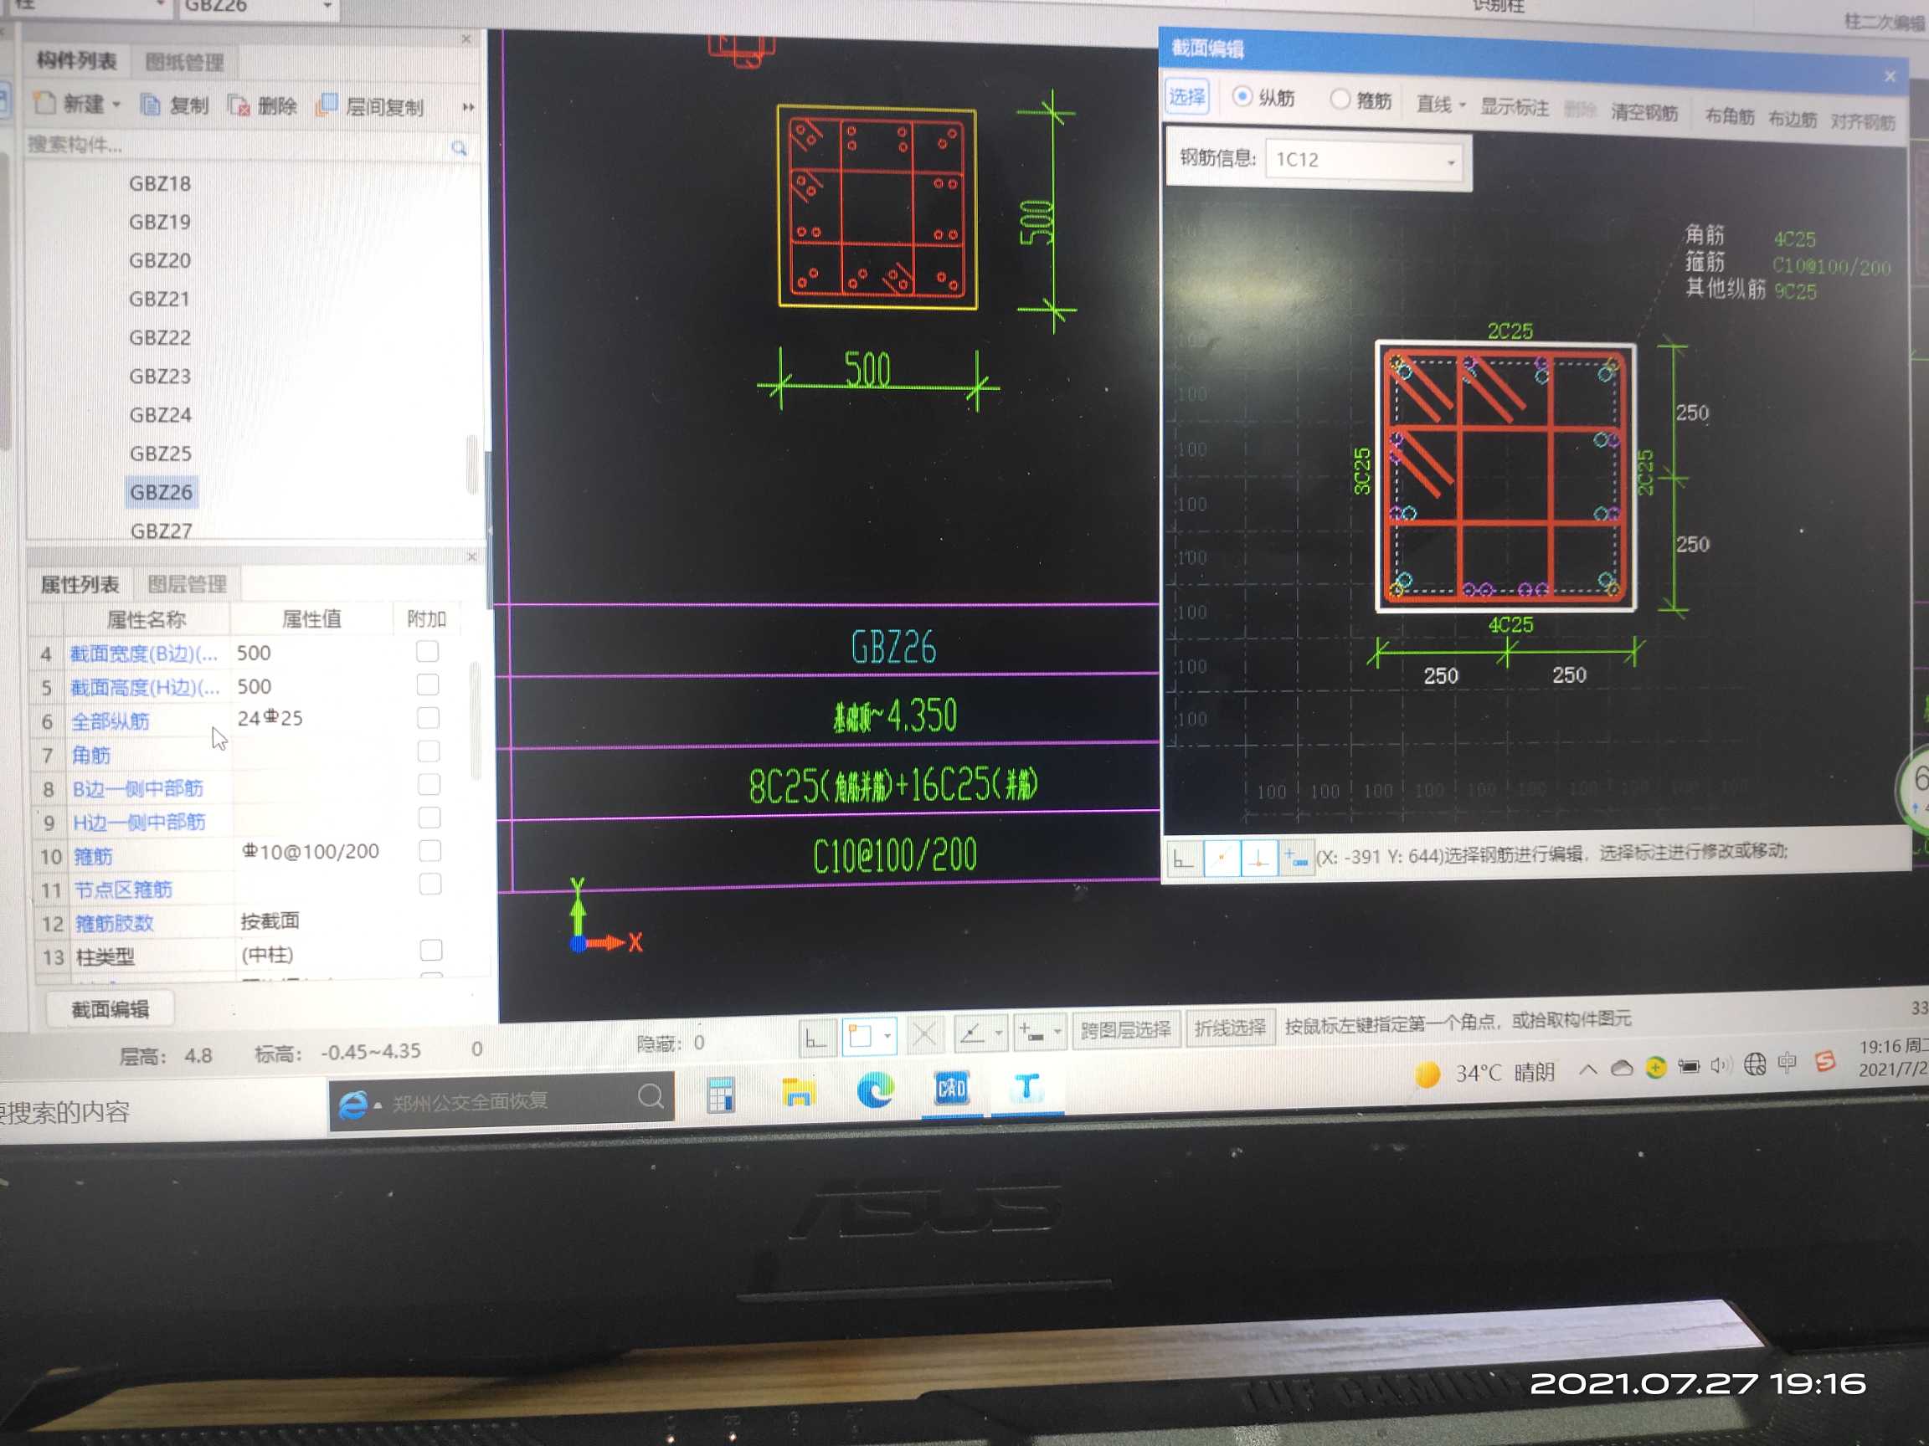
Task: Tick the 附加 checkbox for 截面高度
Action: point(427,685)
